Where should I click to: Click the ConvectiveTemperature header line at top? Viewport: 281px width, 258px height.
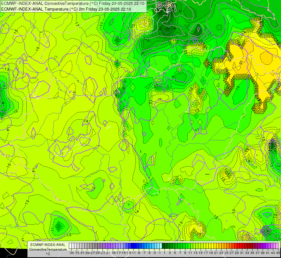[73, 3]
